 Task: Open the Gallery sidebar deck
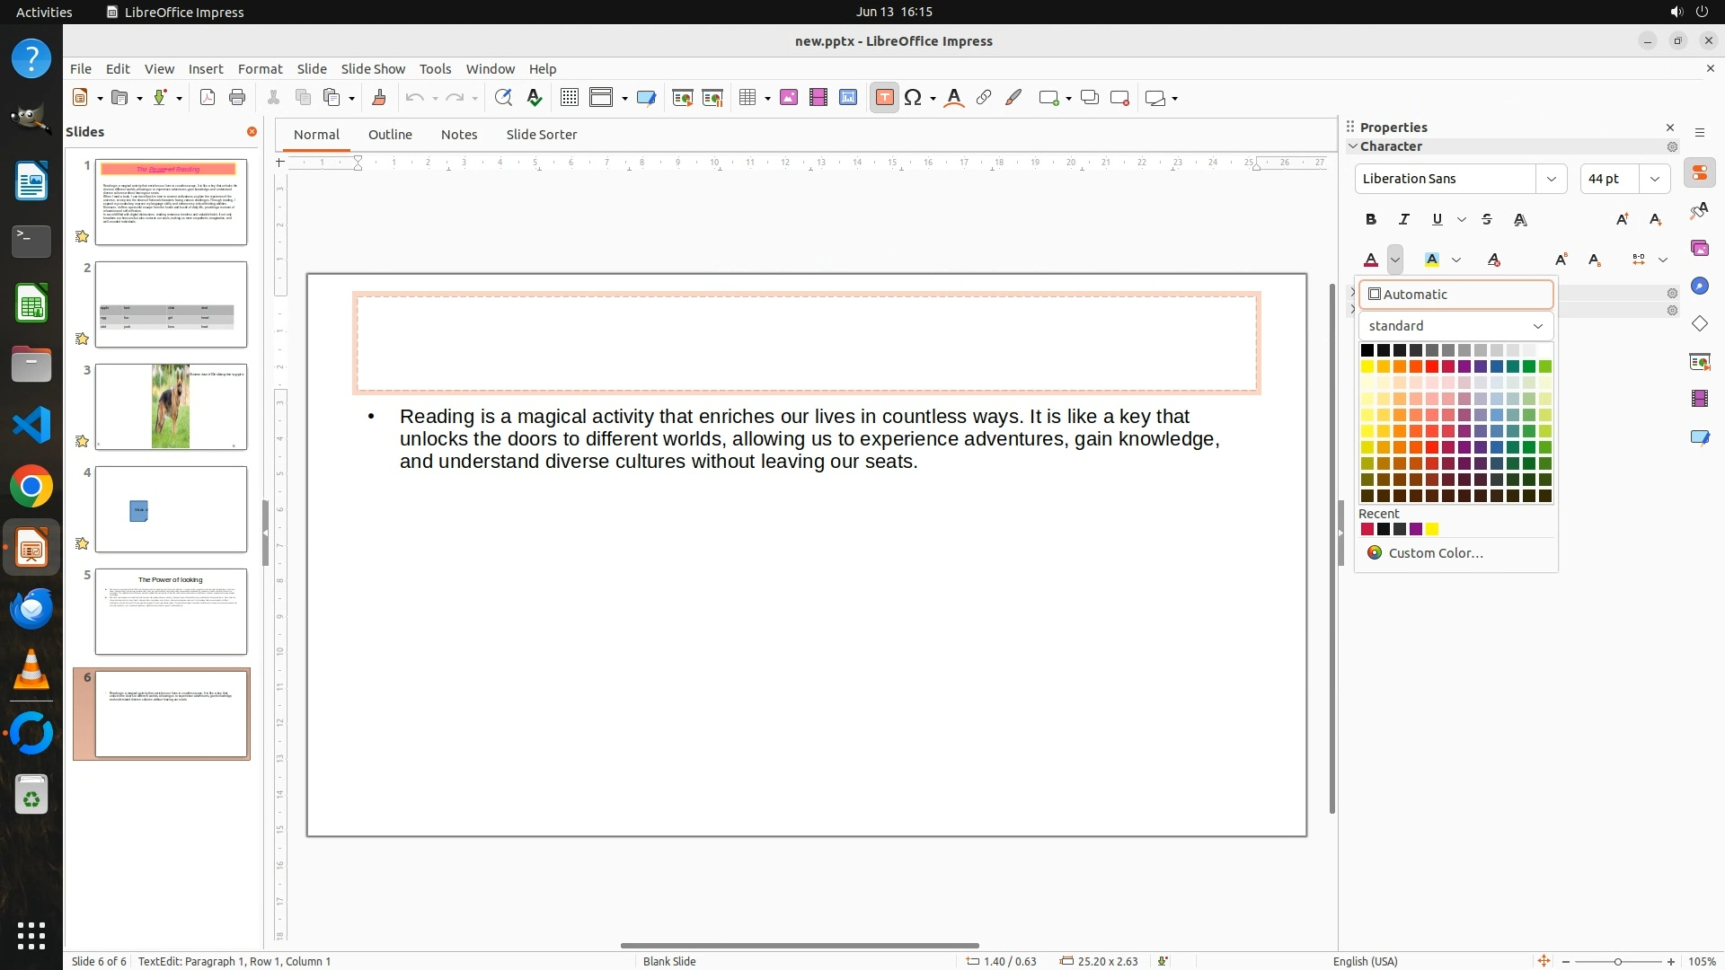pos(1699,248)
